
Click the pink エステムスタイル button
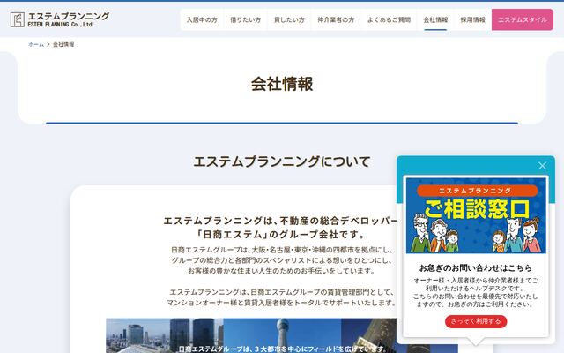(x=523, y=19)
